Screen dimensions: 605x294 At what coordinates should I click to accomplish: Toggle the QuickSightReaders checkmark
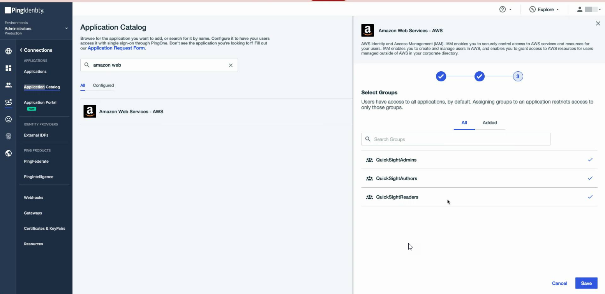pos(590,197)
